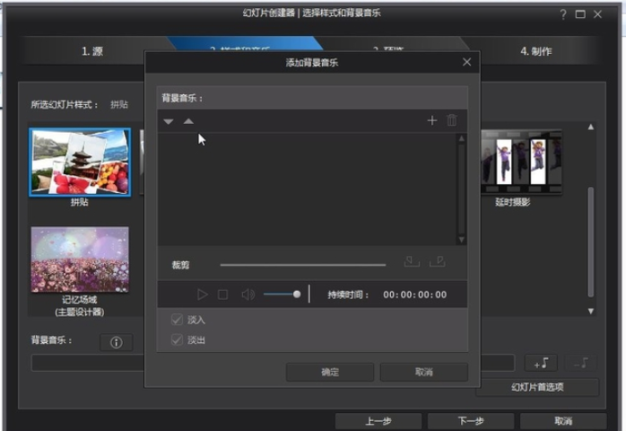Close the 添加背景音乐 dialog
This screenshot has width=626, height=431.
click(x=466, y=62)
